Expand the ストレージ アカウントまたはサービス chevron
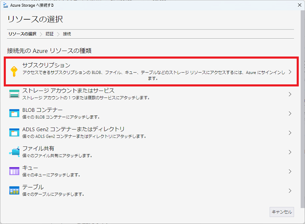Screen dimensions: 305x224 [290, 94]
